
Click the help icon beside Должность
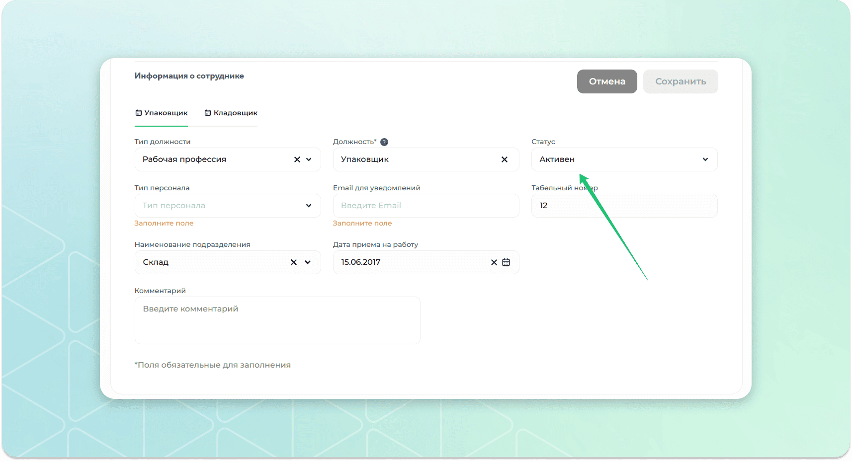384,142
